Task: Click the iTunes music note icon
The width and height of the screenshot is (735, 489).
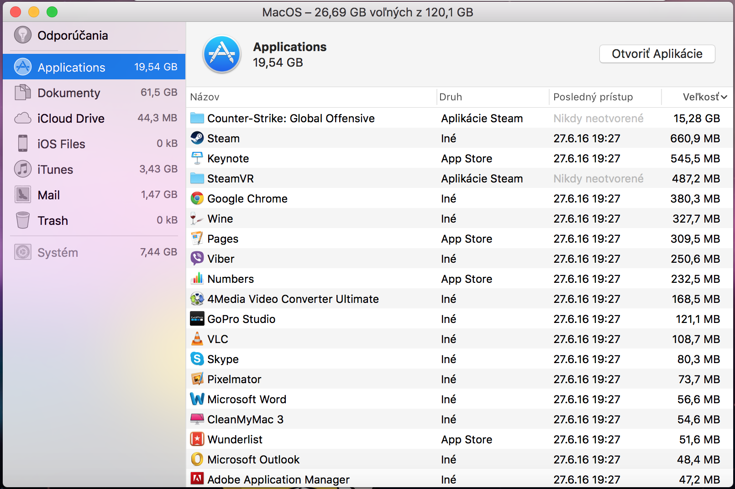Action: (22, 169)
